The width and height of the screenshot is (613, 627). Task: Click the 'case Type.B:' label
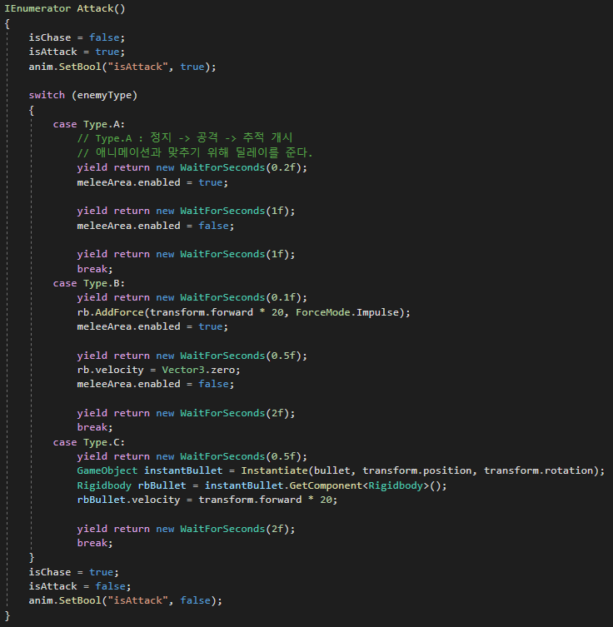[89, 283]
